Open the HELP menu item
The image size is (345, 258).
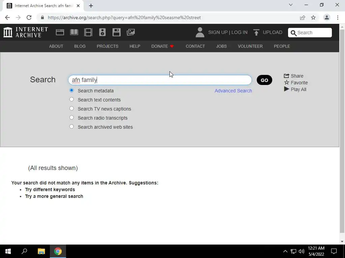(135, 46)
